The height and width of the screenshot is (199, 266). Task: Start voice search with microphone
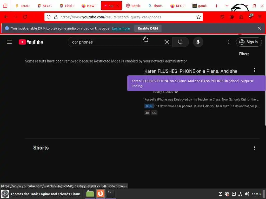(x=198, y=42)
